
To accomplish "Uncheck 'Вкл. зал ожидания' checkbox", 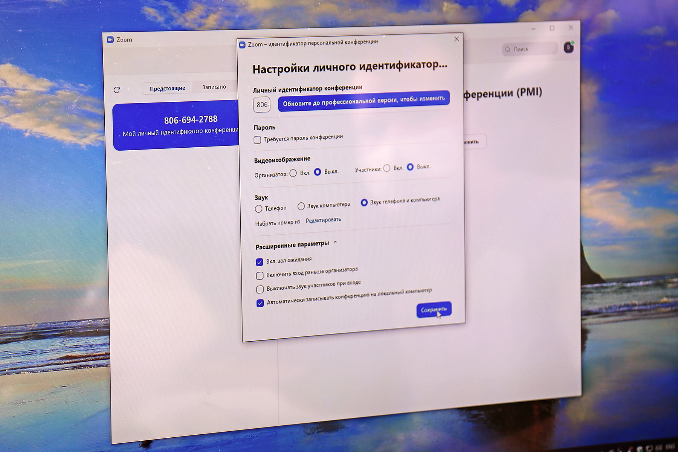I will pyautogui.click(x=260, y=262).
